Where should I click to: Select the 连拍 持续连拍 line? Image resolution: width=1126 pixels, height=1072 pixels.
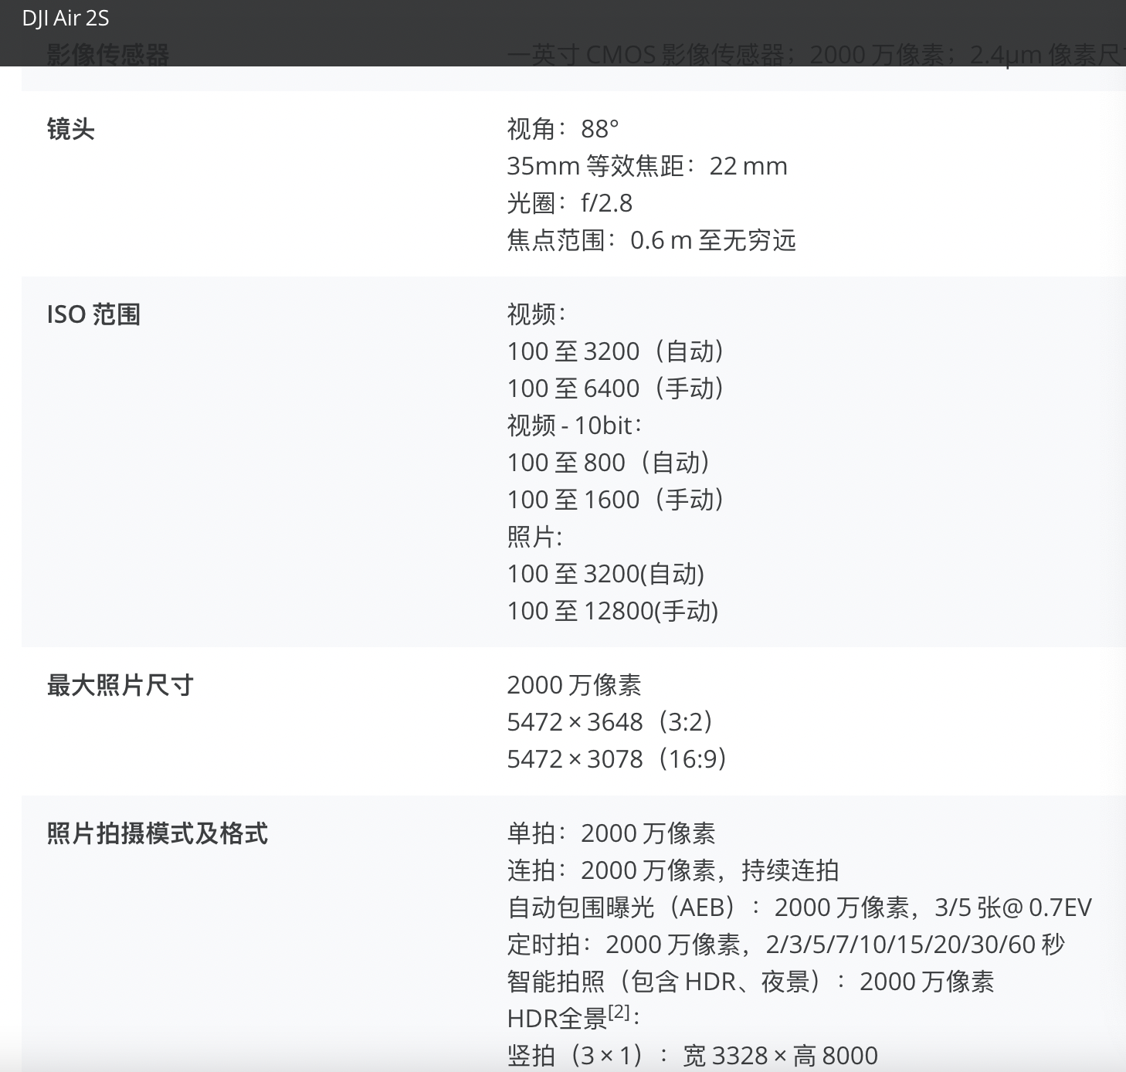(x=673, y=870)
